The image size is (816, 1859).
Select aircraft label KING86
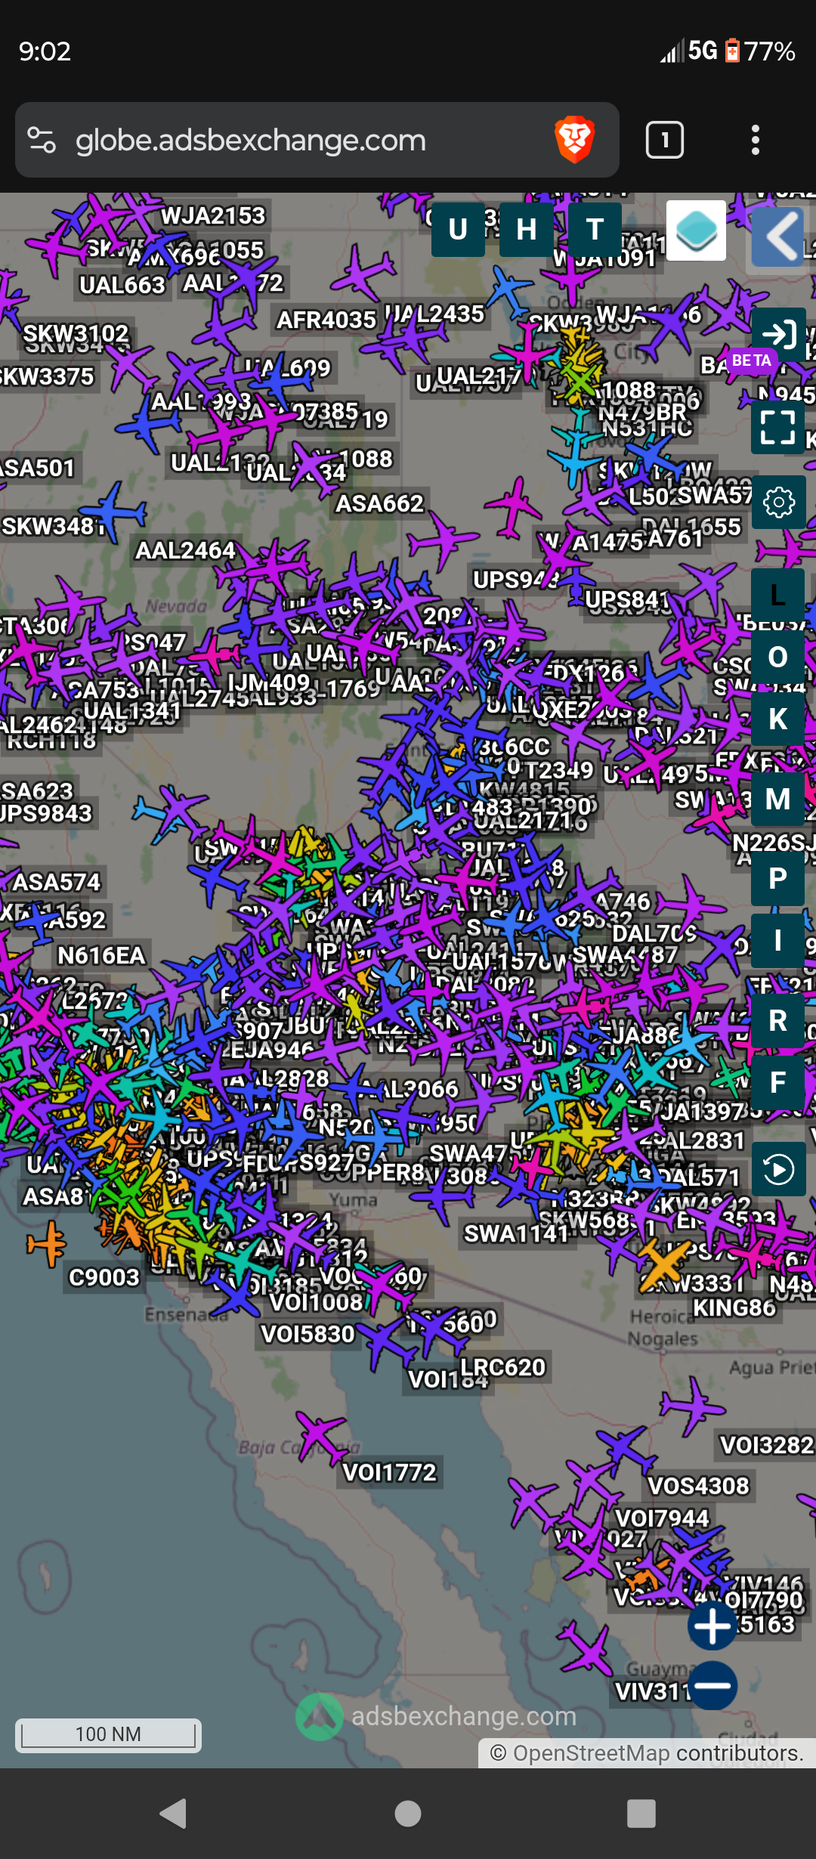tap(734, 1307)
